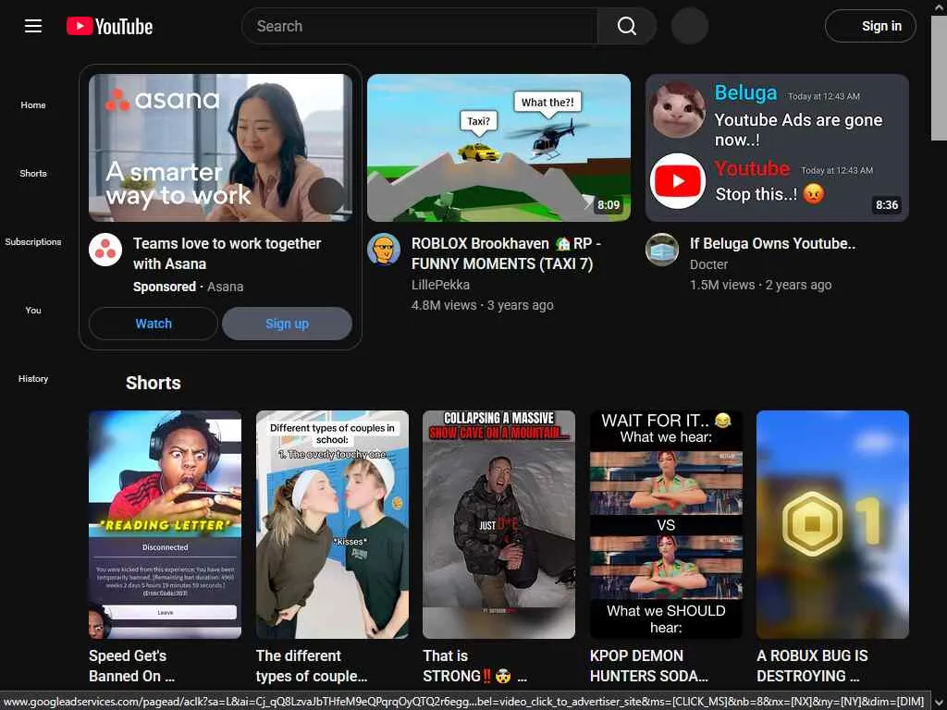Open the Docter channel avatar
This screenshot has height=710, width=947.
pos(662,250)
